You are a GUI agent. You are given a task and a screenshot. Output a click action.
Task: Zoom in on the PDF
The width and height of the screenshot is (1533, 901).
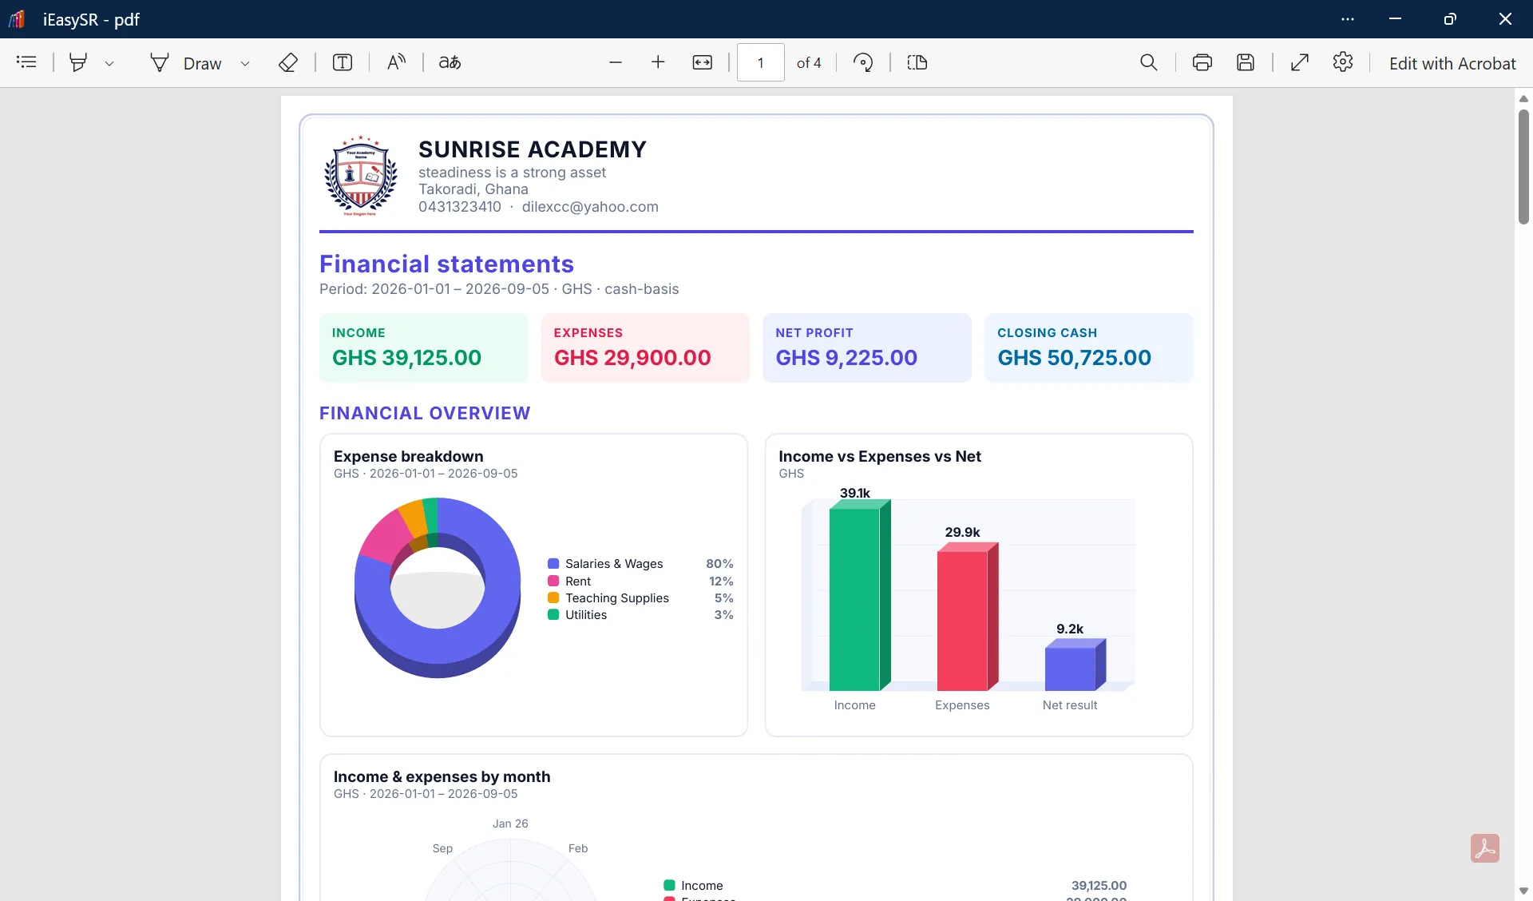tap(658, 62)
